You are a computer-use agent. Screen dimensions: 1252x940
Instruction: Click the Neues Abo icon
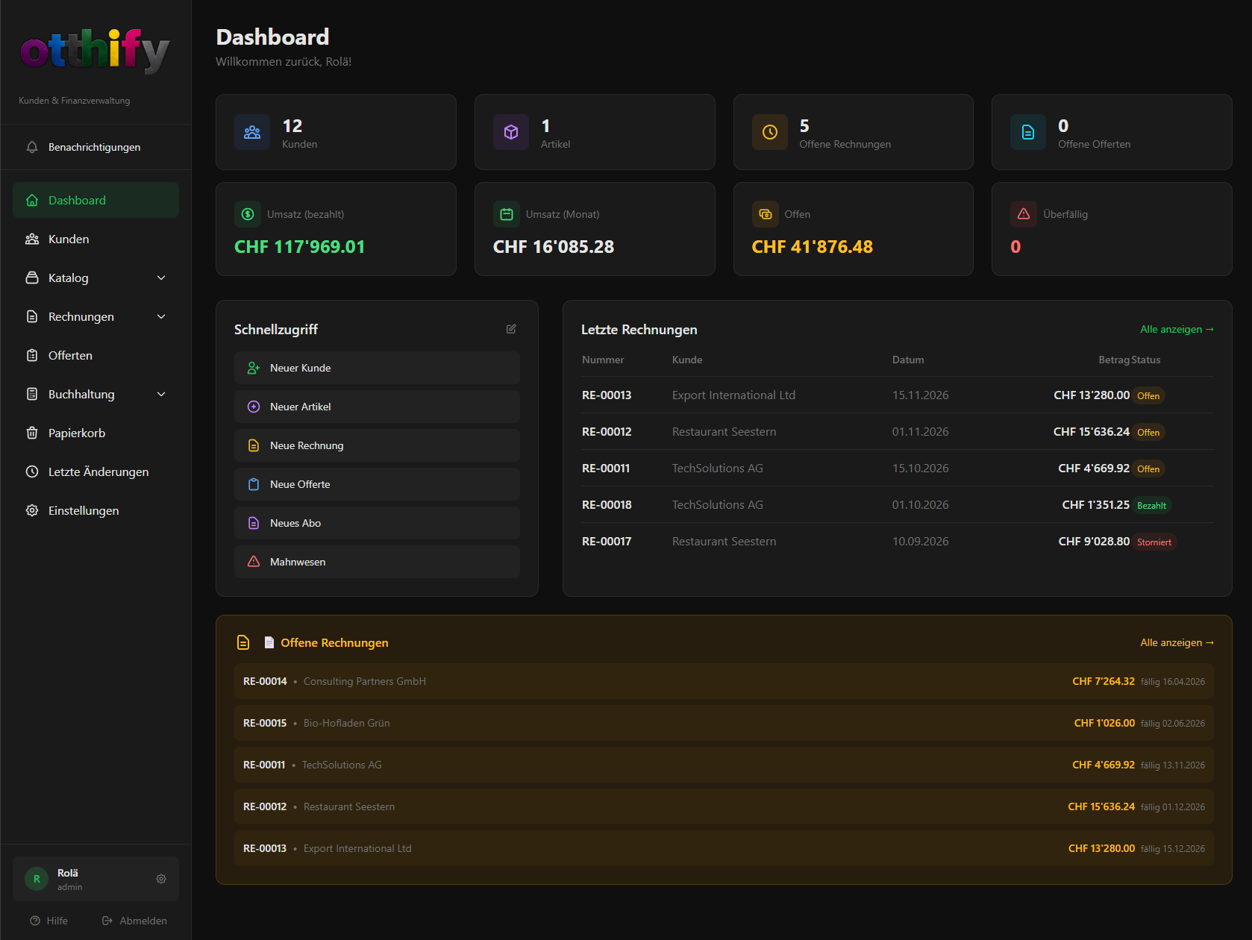254,523
